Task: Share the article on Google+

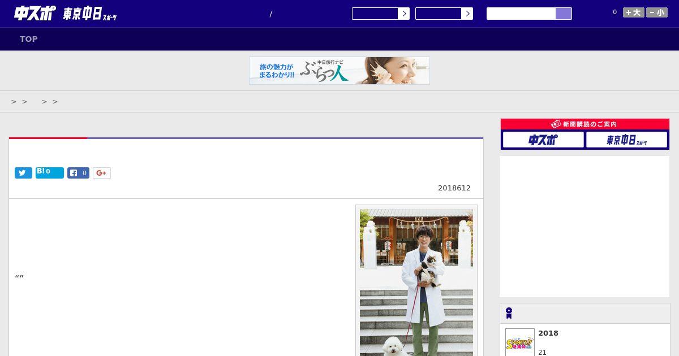Action: coord(102,173)
